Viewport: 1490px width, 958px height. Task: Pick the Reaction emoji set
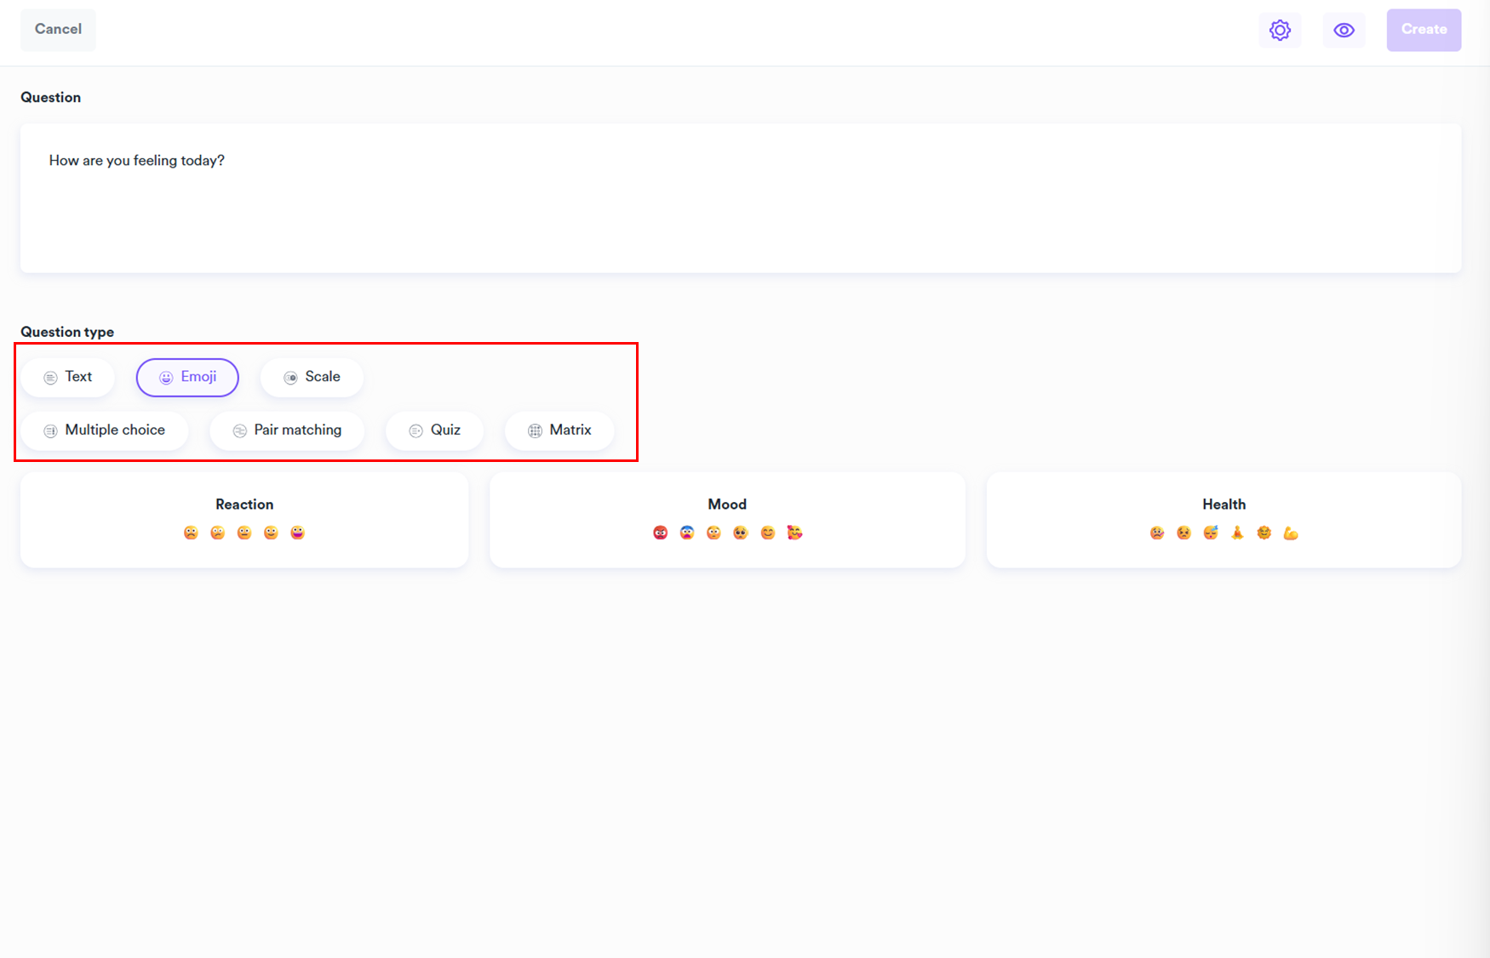coord(244,519)
